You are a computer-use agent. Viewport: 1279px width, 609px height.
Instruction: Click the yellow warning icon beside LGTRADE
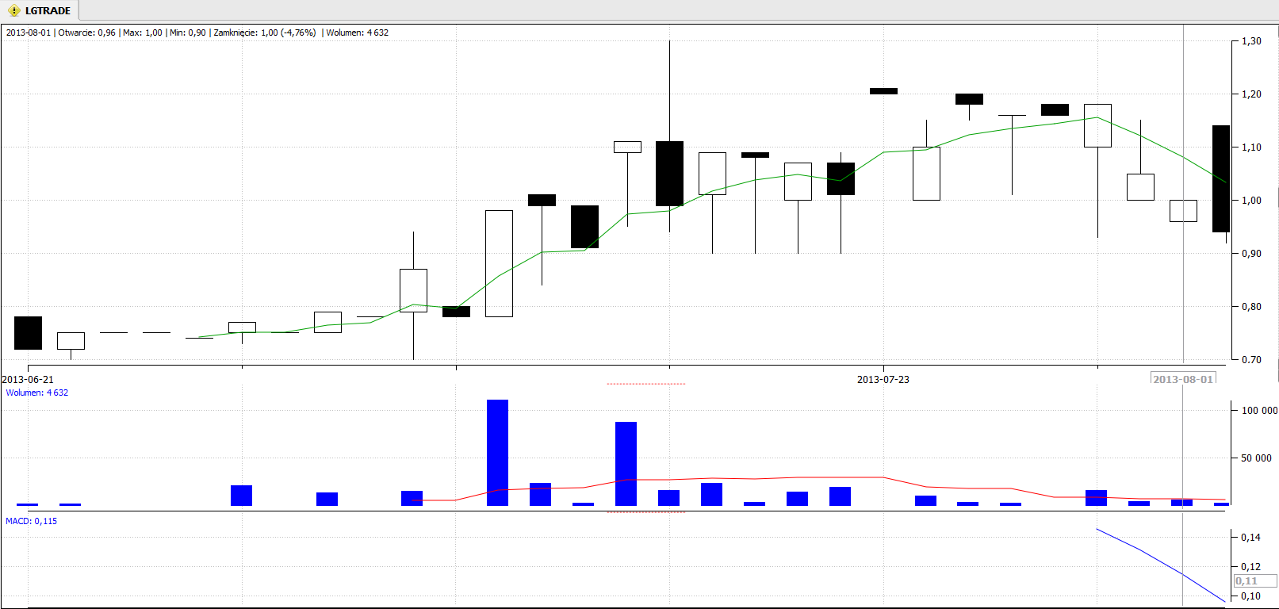13,10
